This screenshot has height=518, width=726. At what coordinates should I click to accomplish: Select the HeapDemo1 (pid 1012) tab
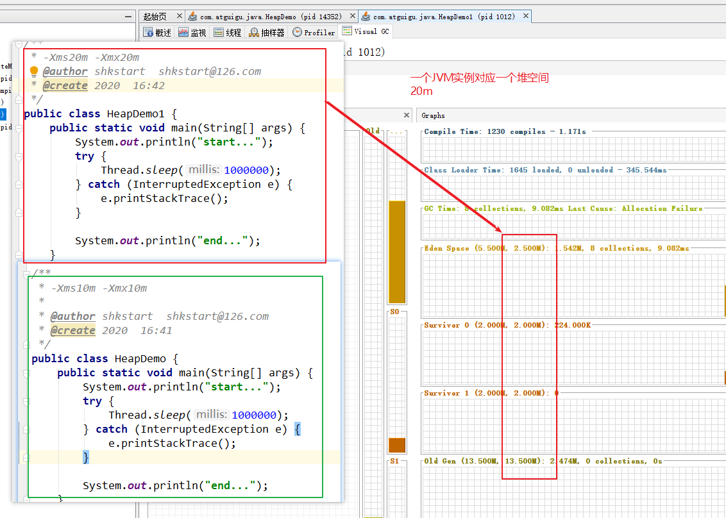click(444, 17)
